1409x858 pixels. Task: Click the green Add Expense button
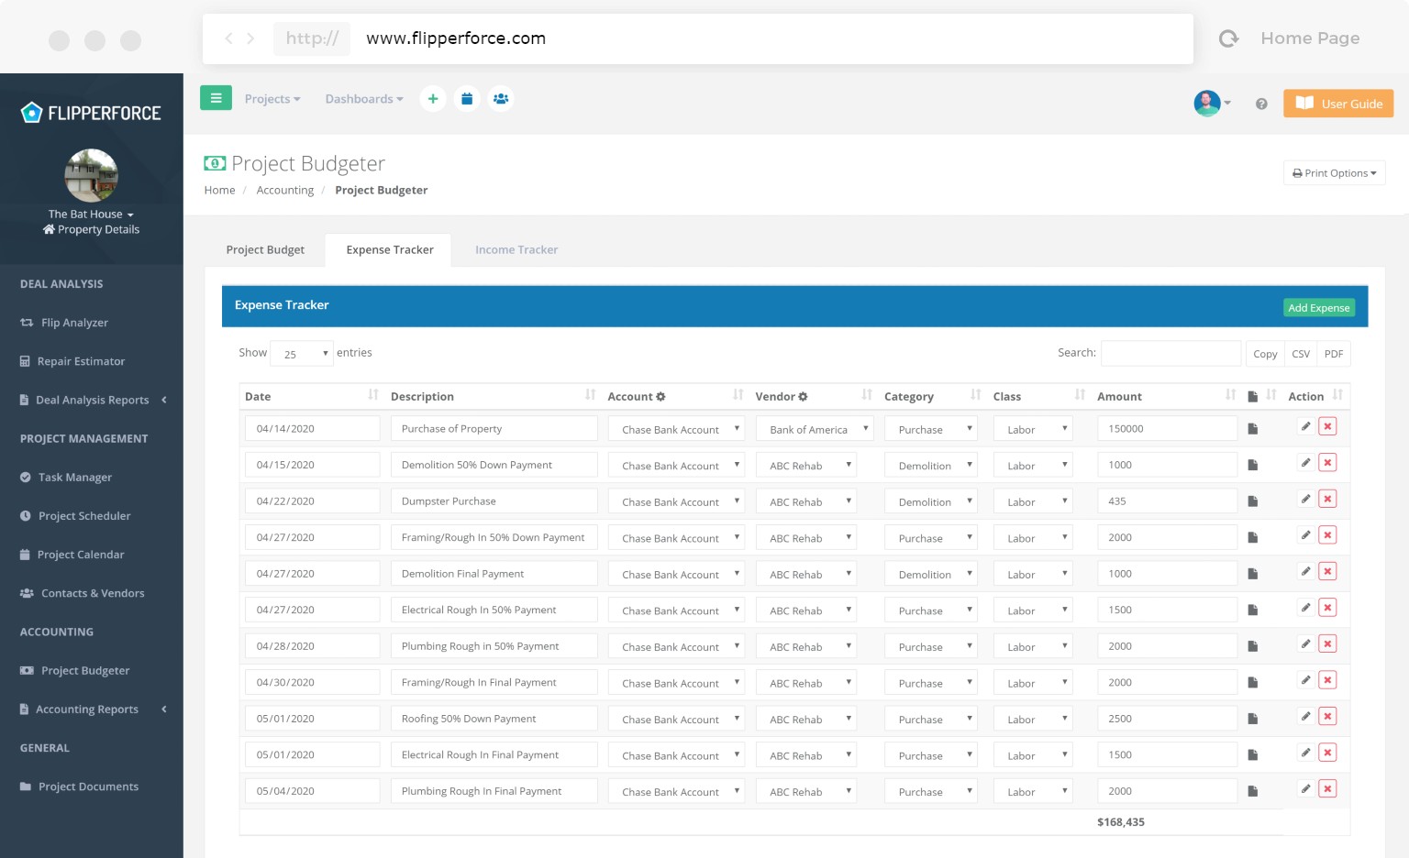pyautogui.click(x=1318, y=307)
